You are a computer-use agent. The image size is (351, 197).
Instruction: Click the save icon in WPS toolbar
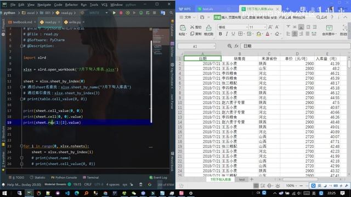pyautogui.click(x=202, y=17)
